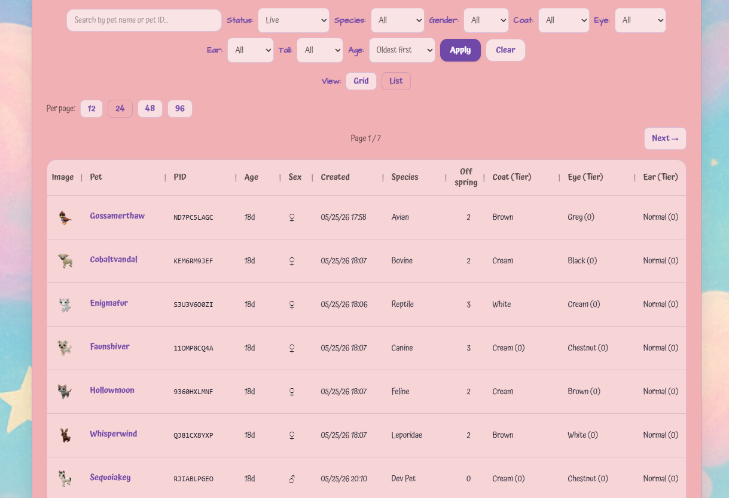This screenshot has width=729, height=498.
Task: Open the Species filter dropdown
Action: pyautogui.click(x=398, y=20)
